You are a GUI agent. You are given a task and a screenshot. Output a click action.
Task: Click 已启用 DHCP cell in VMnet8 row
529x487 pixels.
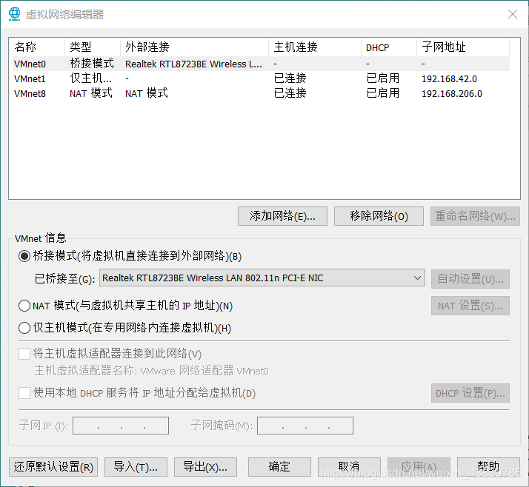[382, 93]
